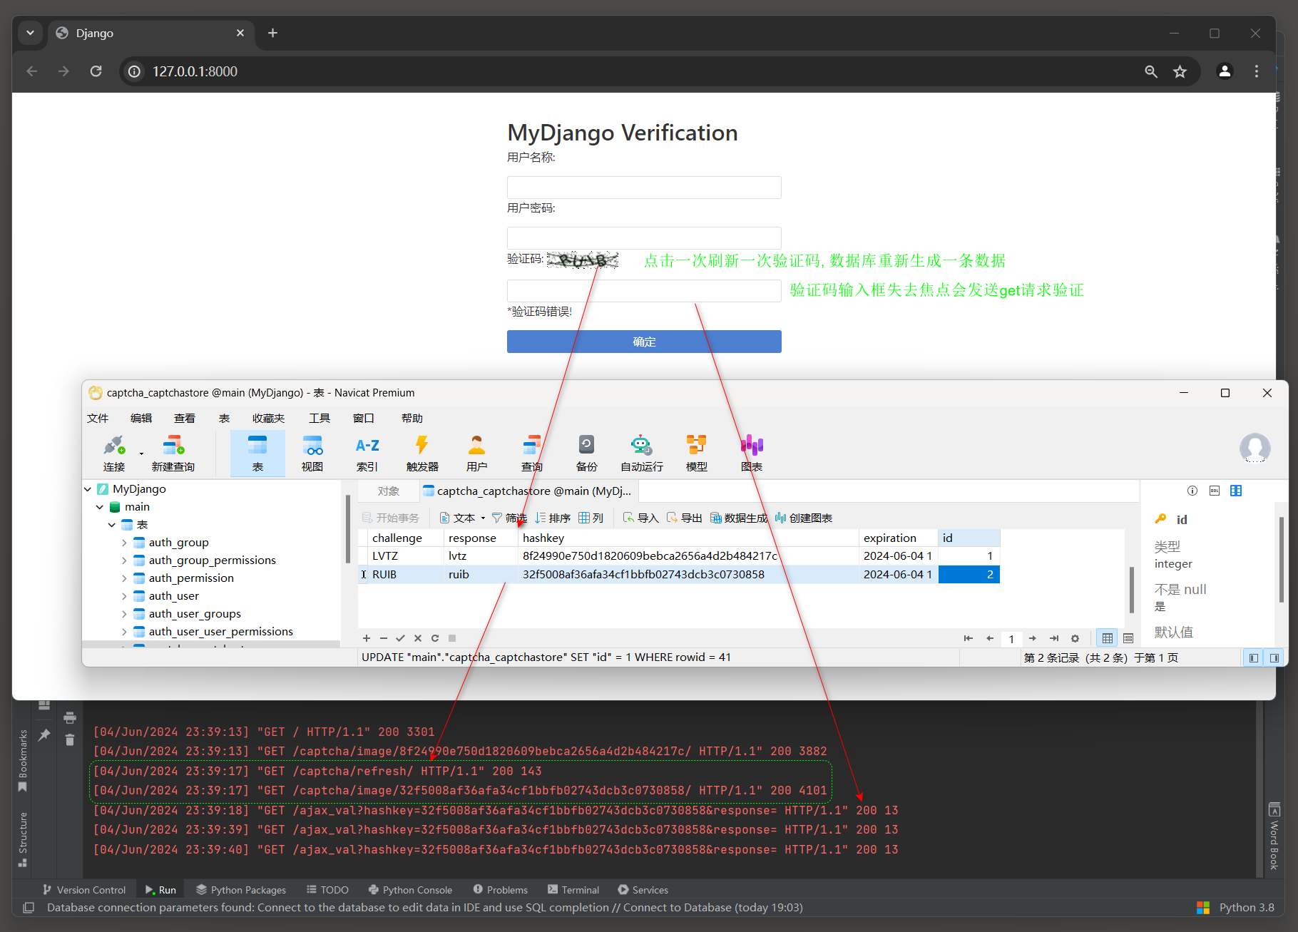Open the 文件 menu in Navicat
Viewport: 1298px width, 932px height.
(98, 419)
